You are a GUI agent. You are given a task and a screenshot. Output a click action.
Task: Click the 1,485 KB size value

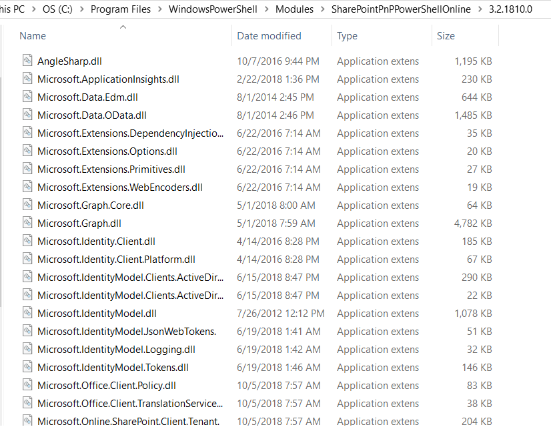(473, 115)
